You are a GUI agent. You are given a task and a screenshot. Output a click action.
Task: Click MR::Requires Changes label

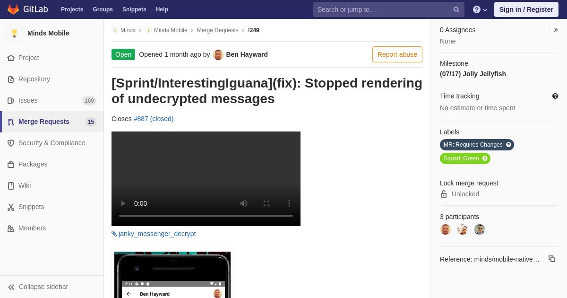[x=473, y=145]
